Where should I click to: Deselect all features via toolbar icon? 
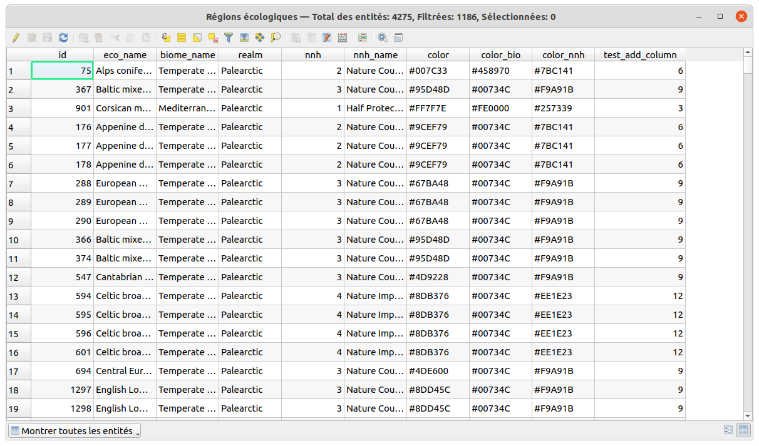point(213,38)
